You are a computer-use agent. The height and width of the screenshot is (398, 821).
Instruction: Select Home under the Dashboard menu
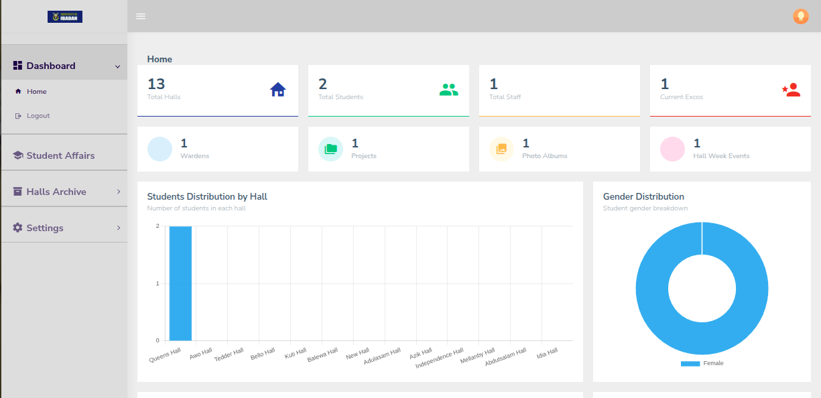click(37, 92)
